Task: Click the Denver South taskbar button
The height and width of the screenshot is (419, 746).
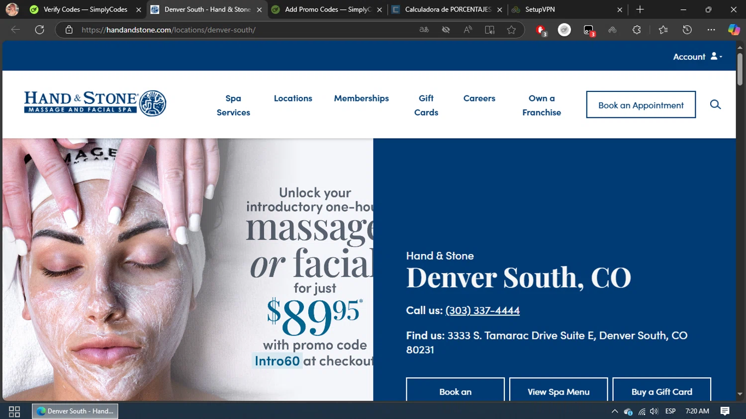Action: pos(75,411)
